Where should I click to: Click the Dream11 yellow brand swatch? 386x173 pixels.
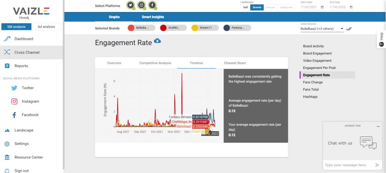pos(195,28)
